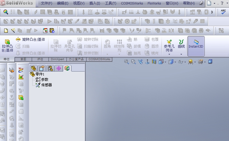Select the 特征 tab
Viewport: 229px width, 141px height.
point(7,59)
